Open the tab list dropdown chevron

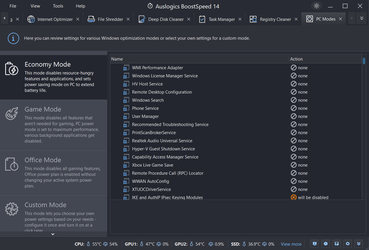click(x=361, y=18)
